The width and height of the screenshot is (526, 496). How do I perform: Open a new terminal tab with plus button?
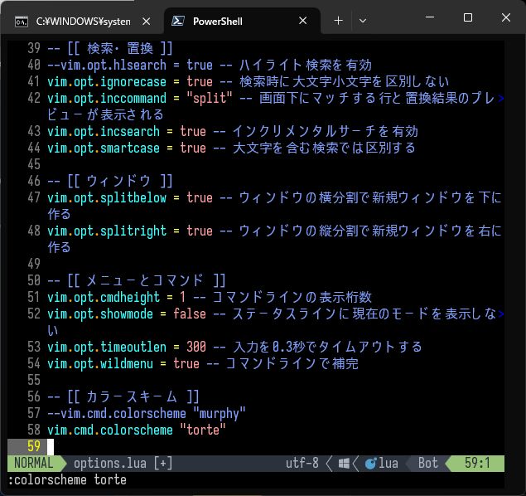pyautogui.click(x=338, y=20)
